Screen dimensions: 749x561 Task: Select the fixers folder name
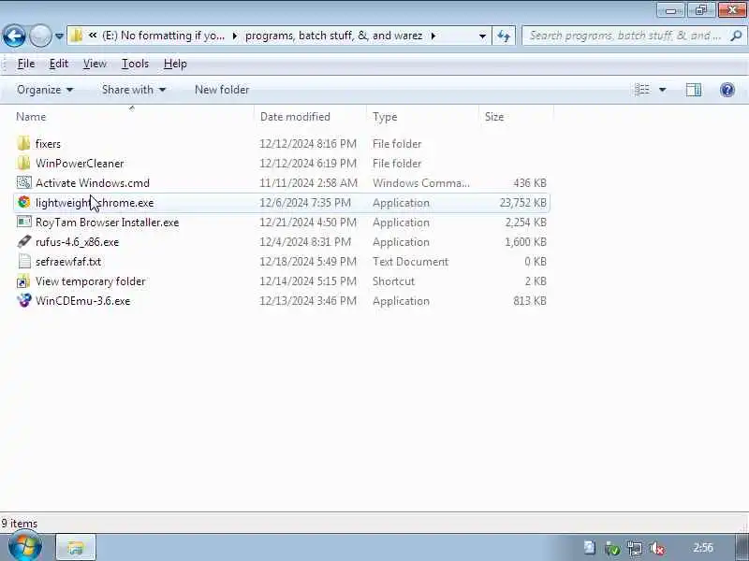[48, 144]
